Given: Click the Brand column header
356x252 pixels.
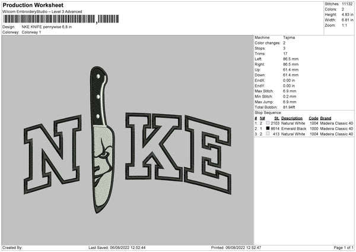Looking at the screenshot, I should (326, 118).
